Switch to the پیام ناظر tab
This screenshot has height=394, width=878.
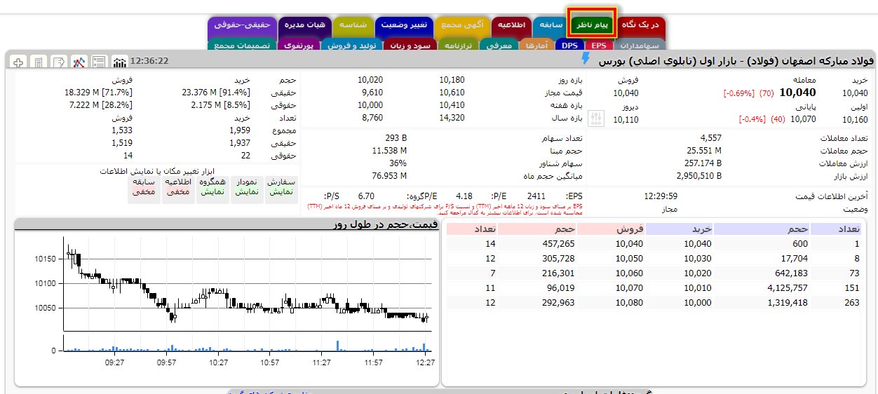pyautogui.click(x=593, y=25)
